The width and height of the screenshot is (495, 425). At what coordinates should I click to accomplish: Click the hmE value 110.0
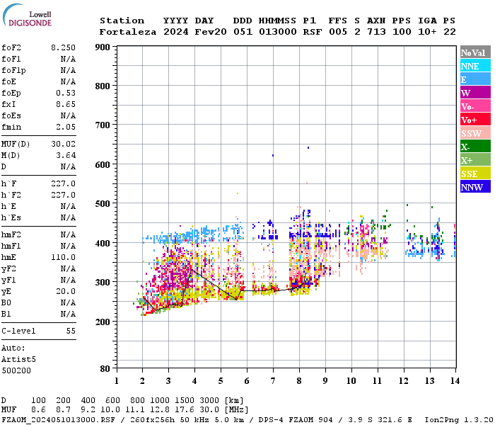point(63,257)
